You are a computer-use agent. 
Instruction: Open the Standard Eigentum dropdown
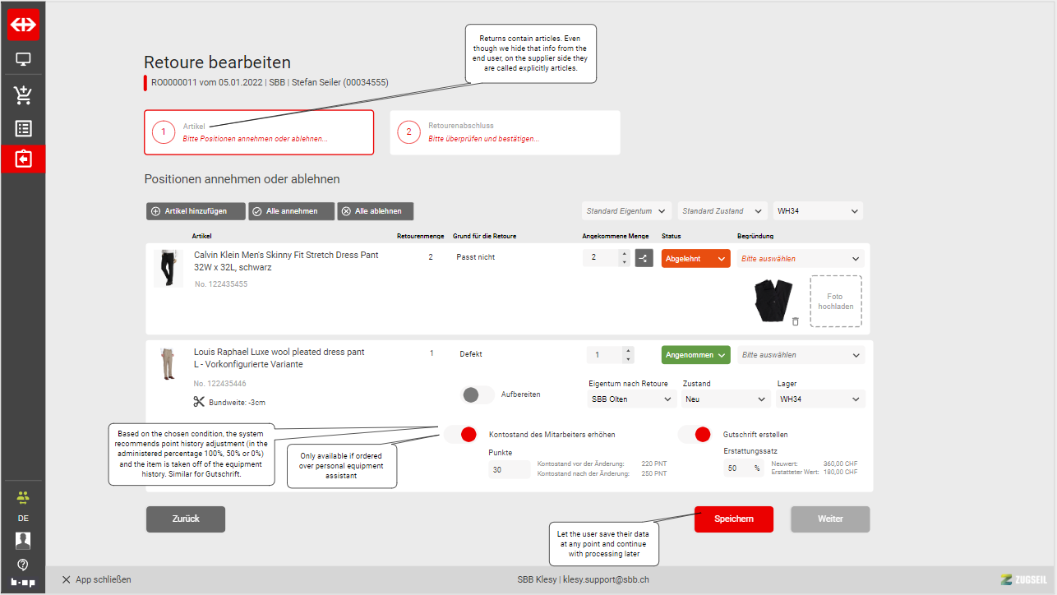pos(626,211)
